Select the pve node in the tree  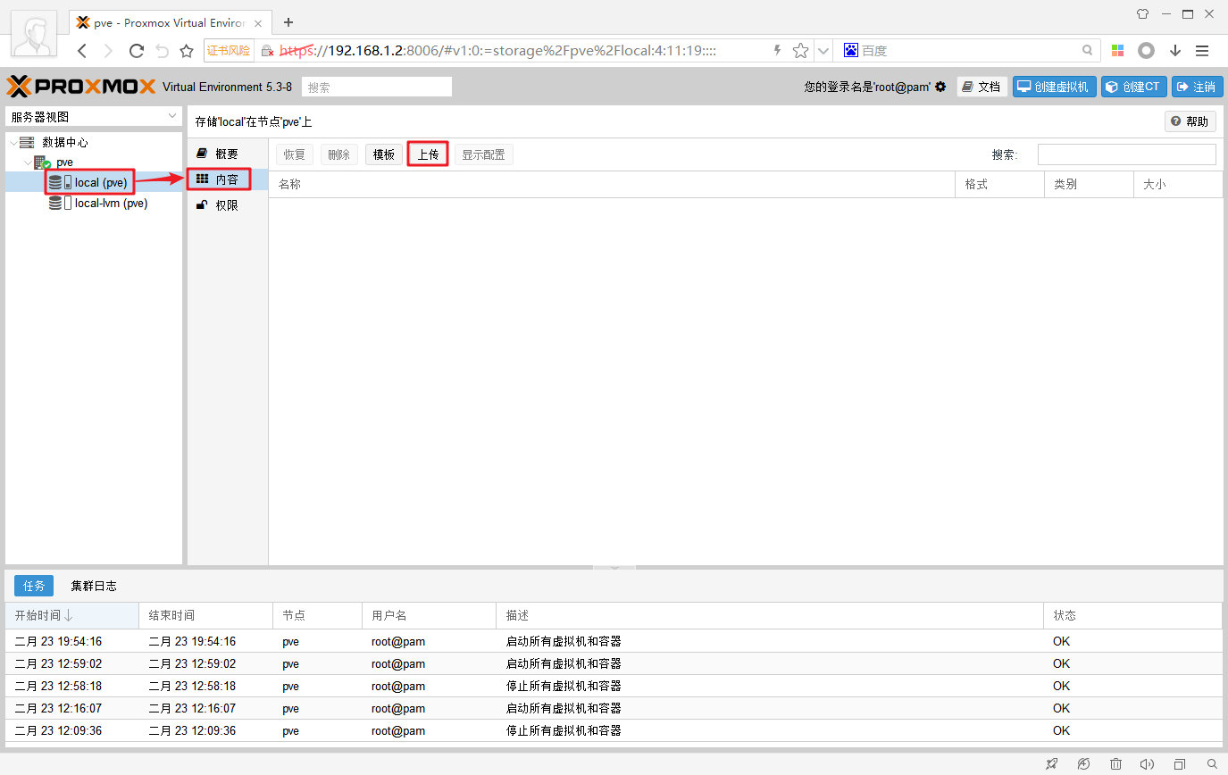(x=64, y=162)
